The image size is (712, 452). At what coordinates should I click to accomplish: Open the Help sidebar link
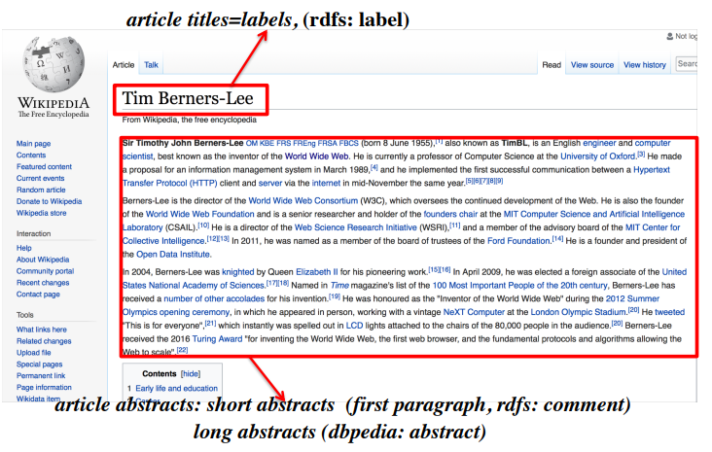click(x=24, y=248)
